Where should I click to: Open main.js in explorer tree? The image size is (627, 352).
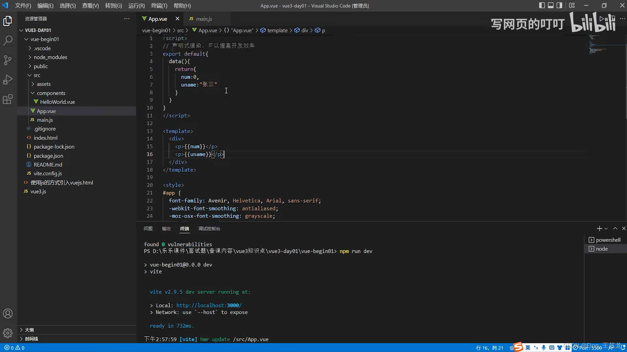tap(45, 120)
